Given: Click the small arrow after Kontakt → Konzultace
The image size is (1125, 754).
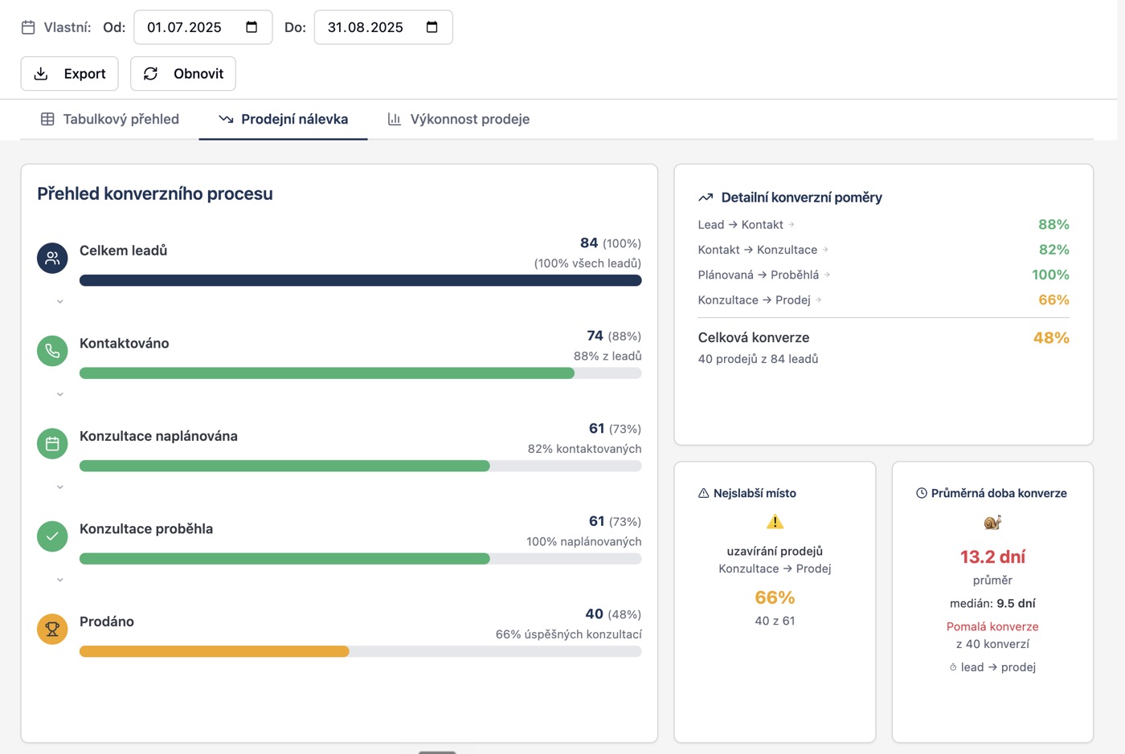Looking at the screenshot, I should click(x=825, y=250).
